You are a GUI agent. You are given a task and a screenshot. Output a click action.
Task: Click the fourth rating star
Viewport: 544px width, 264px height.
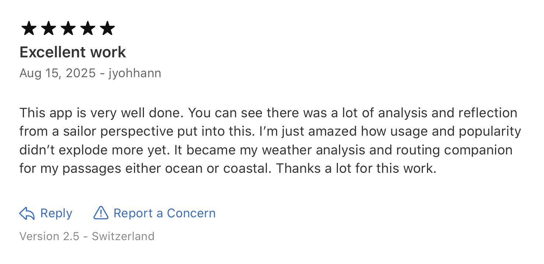tap(88, 29)
